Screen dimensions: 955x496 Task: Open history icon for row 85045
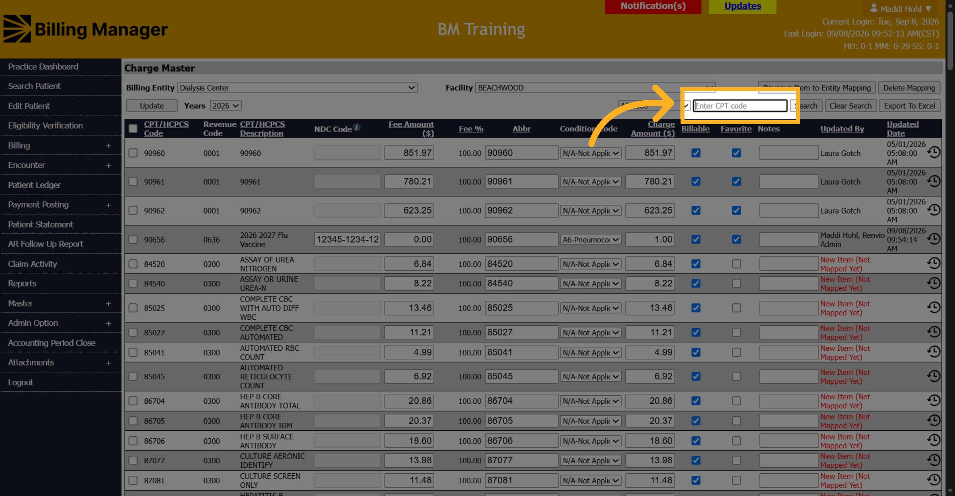pyautogui.click(x=934, y=376)
